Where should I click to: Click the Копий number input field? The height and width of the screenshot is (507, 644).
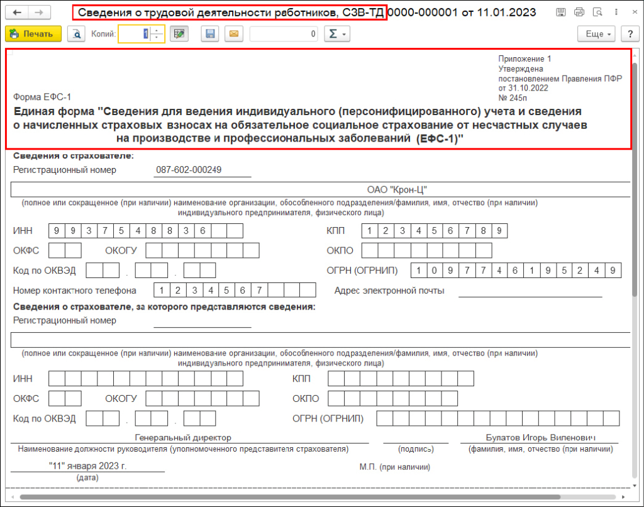[x=134, y=34]
